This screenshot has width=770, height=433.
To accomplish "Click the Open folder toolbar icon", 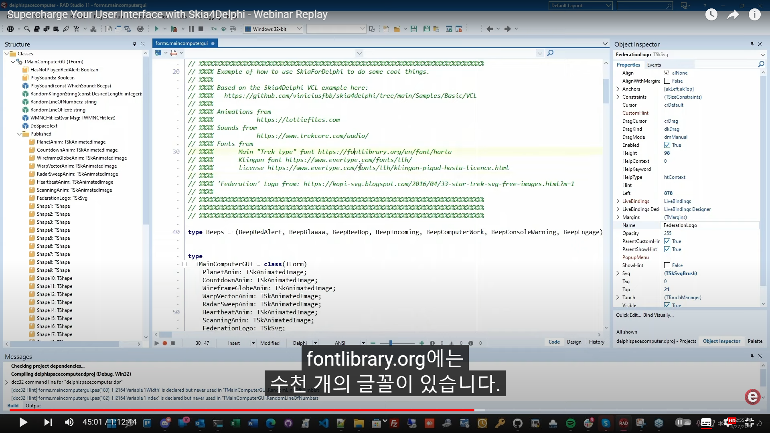I will [397, 29].
